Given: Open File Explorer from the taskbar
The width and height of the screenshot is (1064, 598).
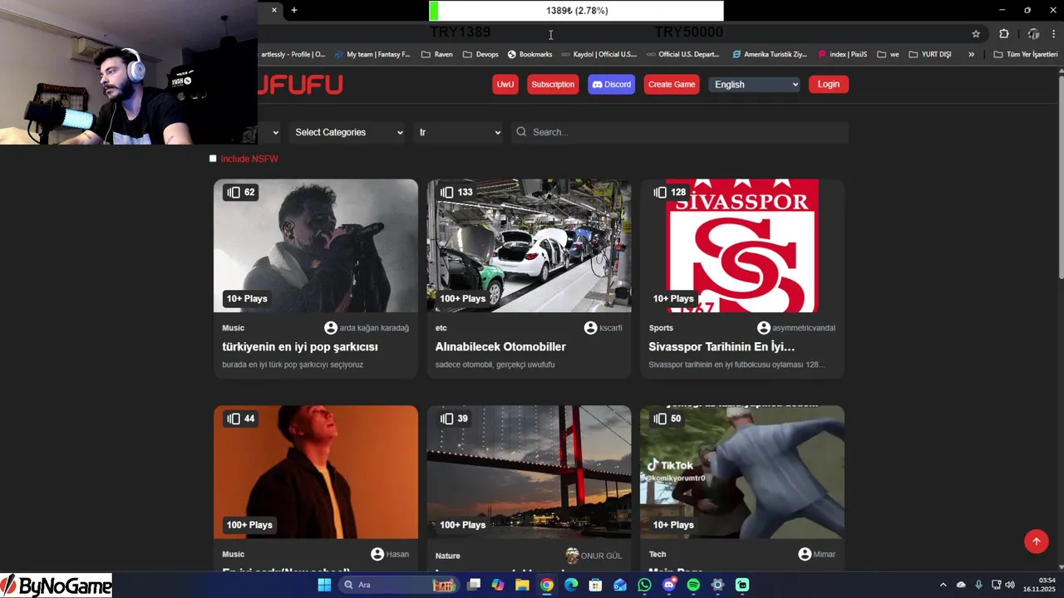Looking at the screenshot, I should pyautogui.click(x=522, y=585).
